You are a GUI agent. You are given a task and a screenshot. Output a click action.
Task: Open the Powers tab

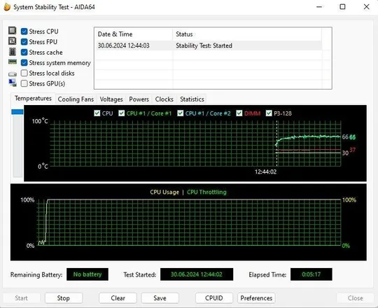[x=139, y=99]
